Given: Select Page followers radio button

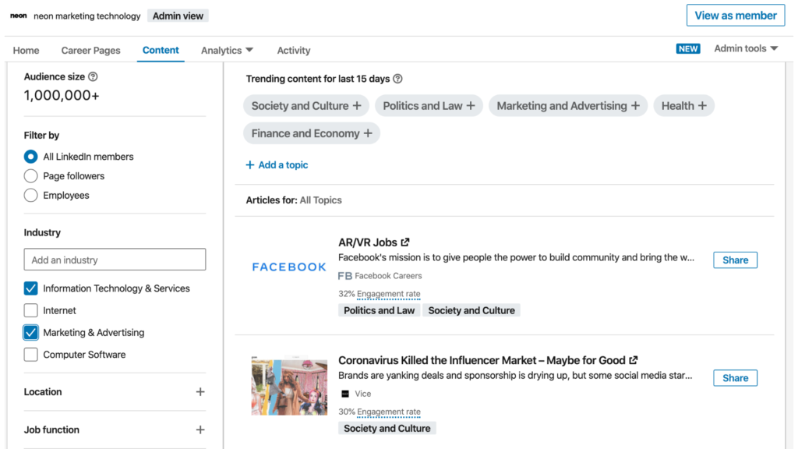Looking at the screenshot, I should tap(30, 176).
